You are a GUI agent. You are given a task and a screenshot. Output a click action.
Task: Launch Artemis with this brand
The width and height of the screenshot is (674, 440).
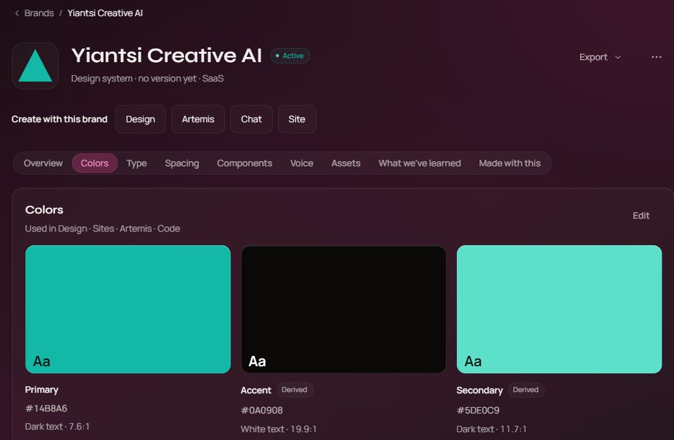click(198, 119)
